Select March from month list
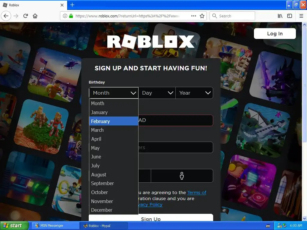This screenshot has height=230, width=307. [114, 130]
